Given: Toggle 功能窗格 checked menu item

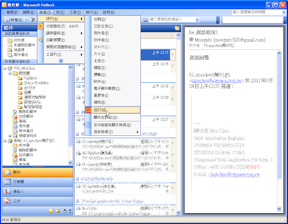Looking at the screenshot, I should [x=61, y=26].
